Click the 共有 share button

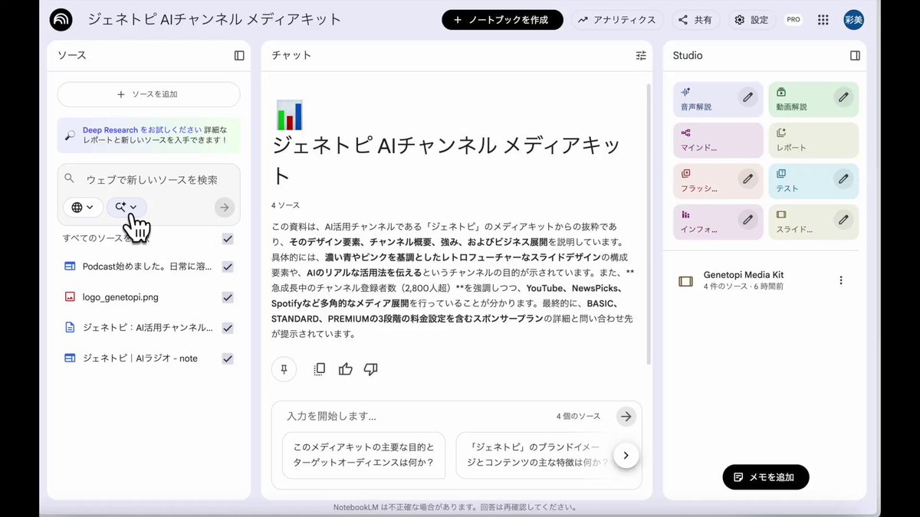coord(695,20)
